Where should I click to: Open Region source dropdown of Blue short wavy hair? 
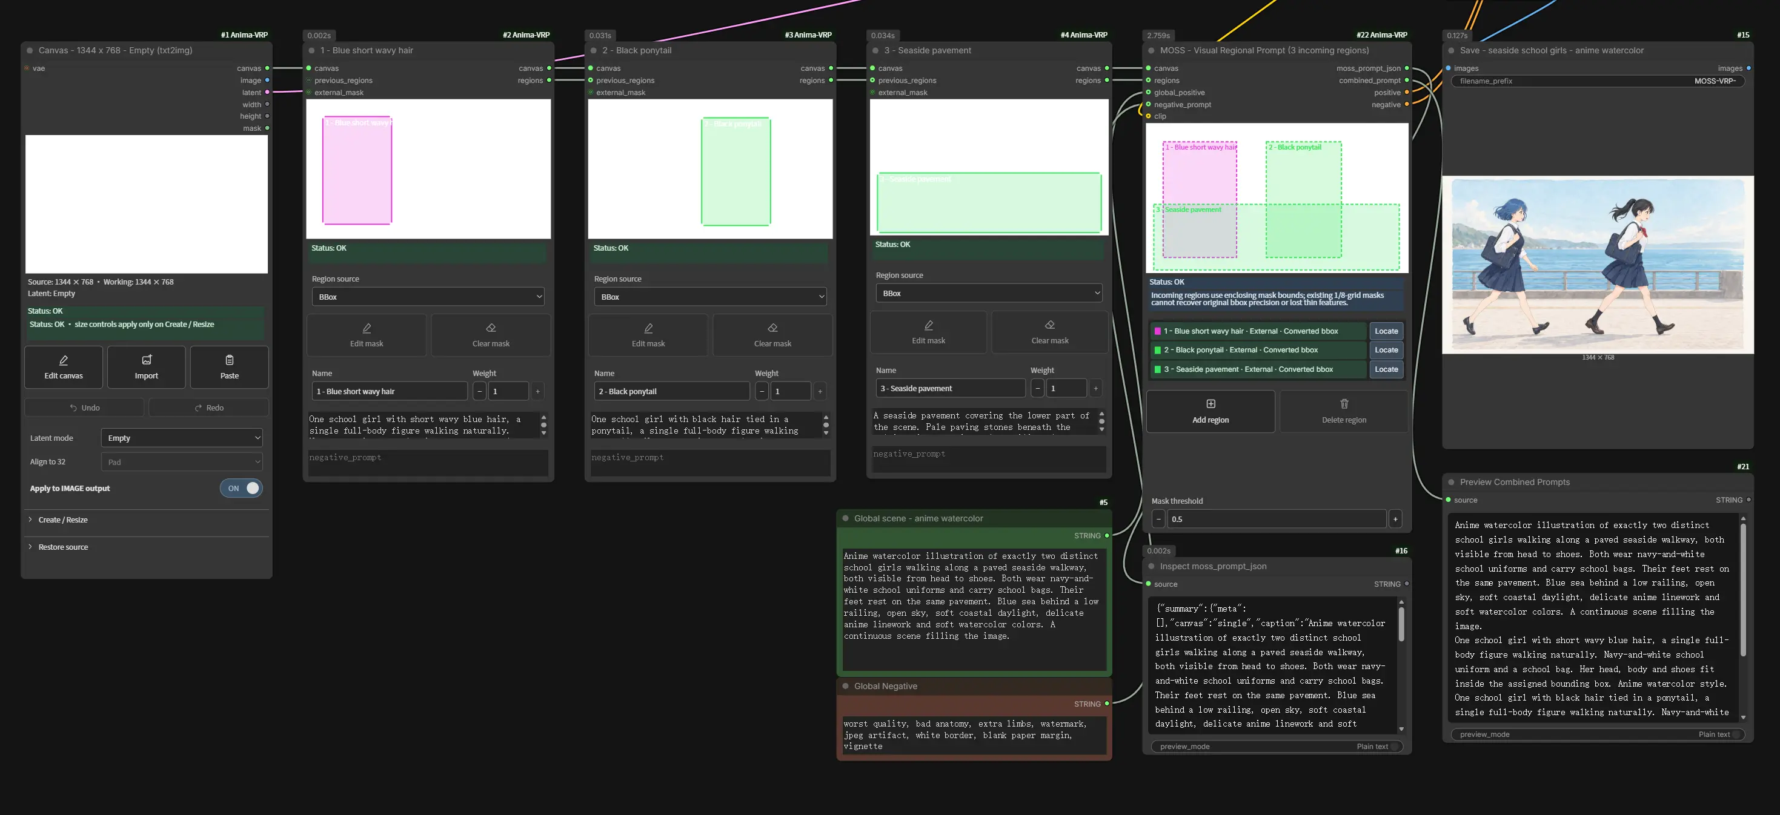tap(428, 297)
